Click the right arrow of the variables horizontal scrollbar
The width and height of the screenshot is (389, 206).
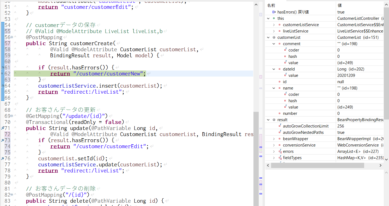click(x=380, y=166)
